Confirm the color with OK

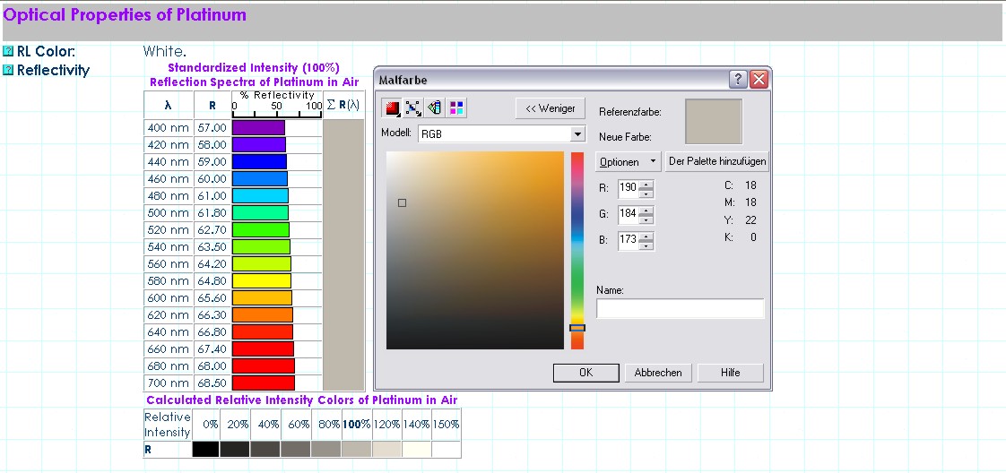[x=585, y=373]
